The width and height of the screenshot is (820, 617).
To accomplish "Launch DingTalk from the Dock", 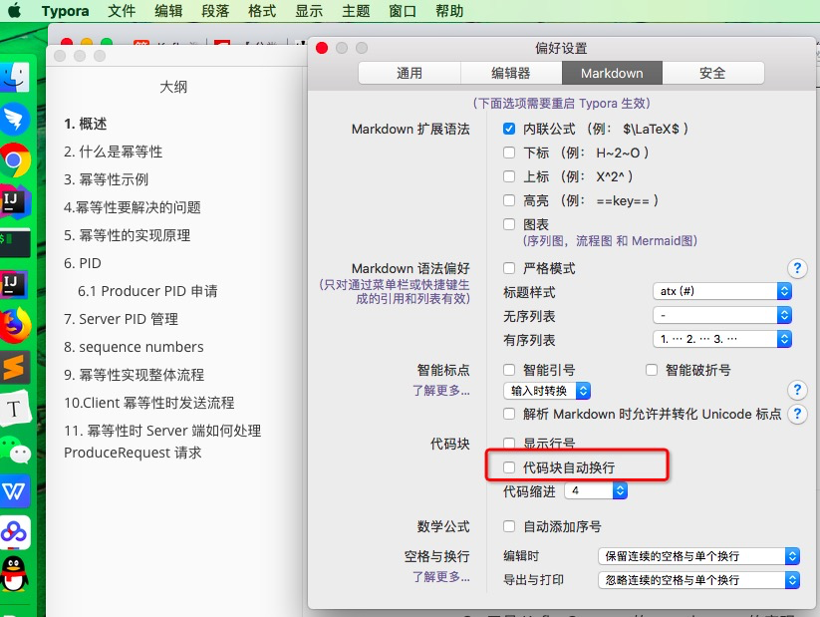I will pyautogui.click(x=15, y=119).
